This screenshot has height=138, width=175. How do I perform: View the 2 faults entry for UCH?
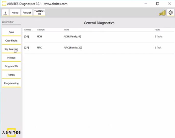[158, 37]
